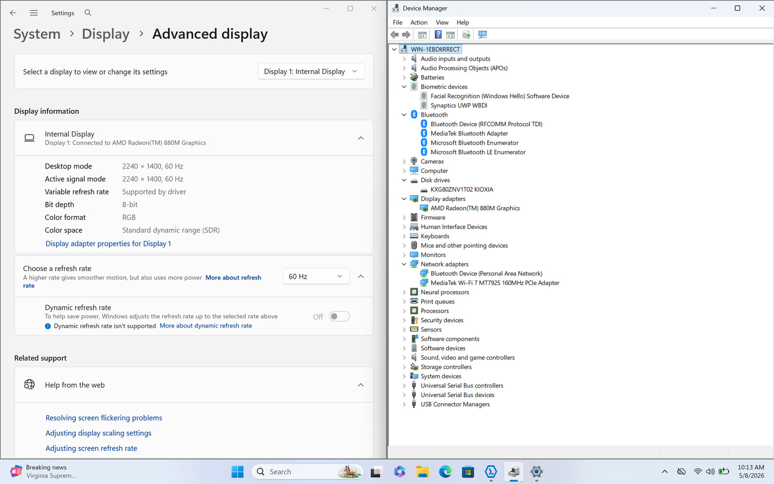Click the MediaTek Bluetooth Adapter icon

[424, 134]
